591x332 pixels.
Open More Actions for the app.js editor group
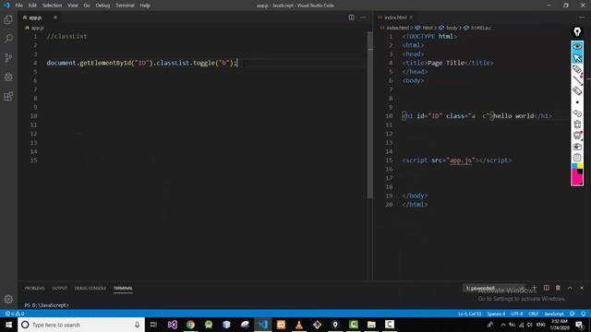[363, 18]
